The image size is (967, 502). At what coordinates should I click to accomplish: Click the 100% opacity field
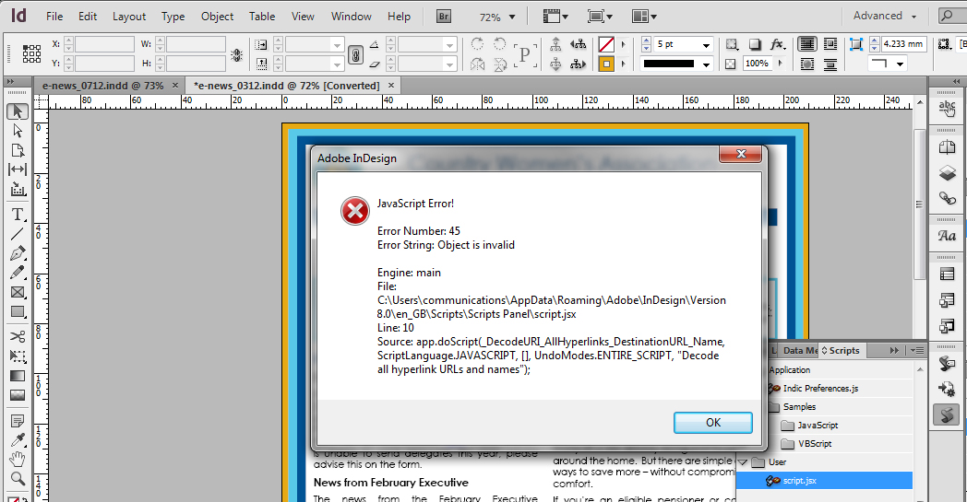pyautogui.click(x=757, y=64)
